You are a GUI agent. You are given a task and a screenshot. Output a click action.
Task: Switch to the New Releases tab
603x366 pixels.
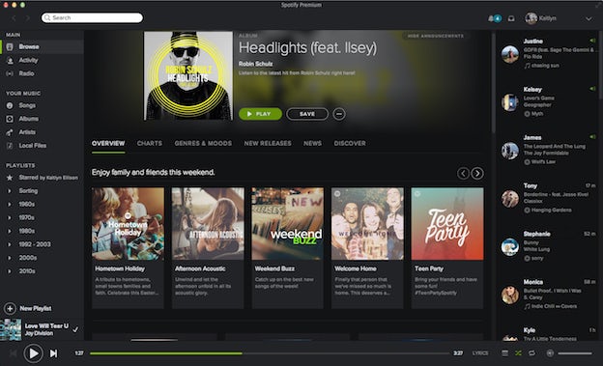tap(268, 143)
